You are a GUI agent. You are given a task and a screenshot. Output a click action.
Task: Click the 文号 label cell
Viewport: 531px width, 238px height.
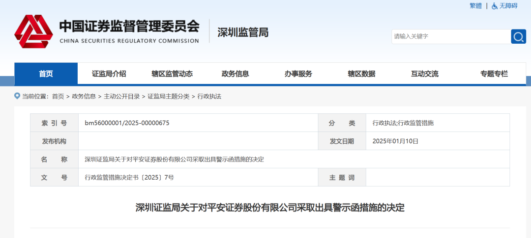[x=54, y=178]
